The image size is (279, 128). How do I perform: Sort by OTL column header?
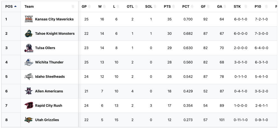pyautogui.click(x=130, y=7)
